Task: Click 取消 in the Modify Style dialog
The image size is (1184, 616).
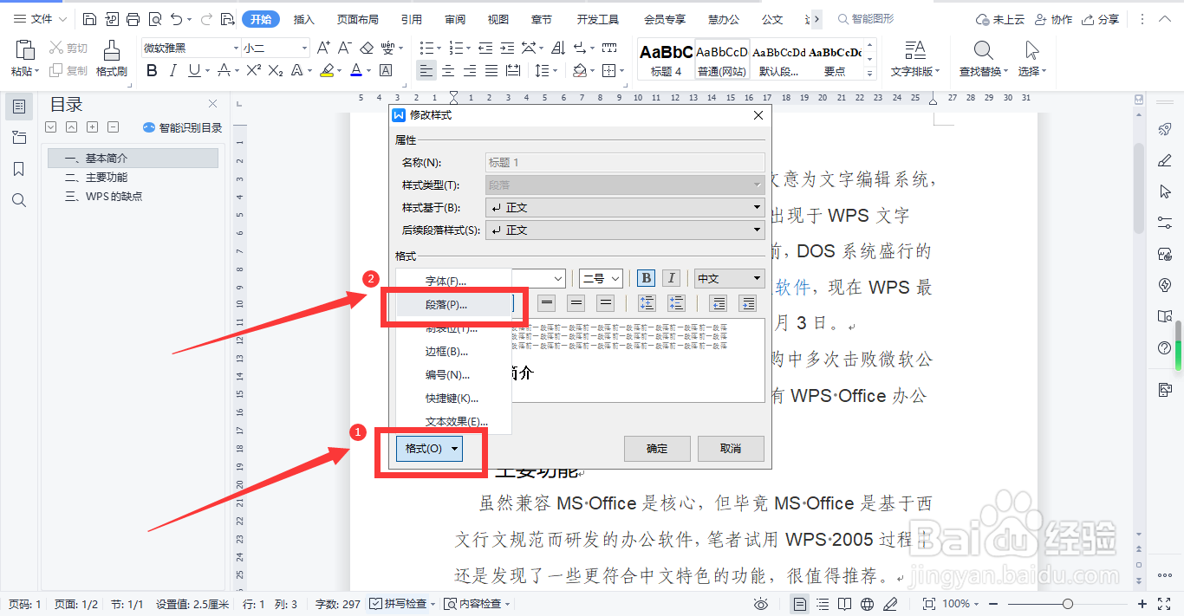Action: click(x=731, y=449)
